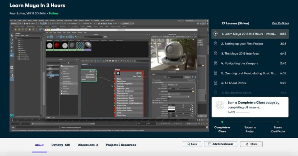Click the Specular Color attribute on Wood node
Viewport: 298px width, 156px height.
point(123,88)
